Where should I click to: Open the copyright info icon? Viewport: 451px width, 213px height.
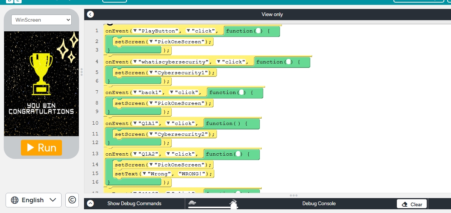pos(72,200)
